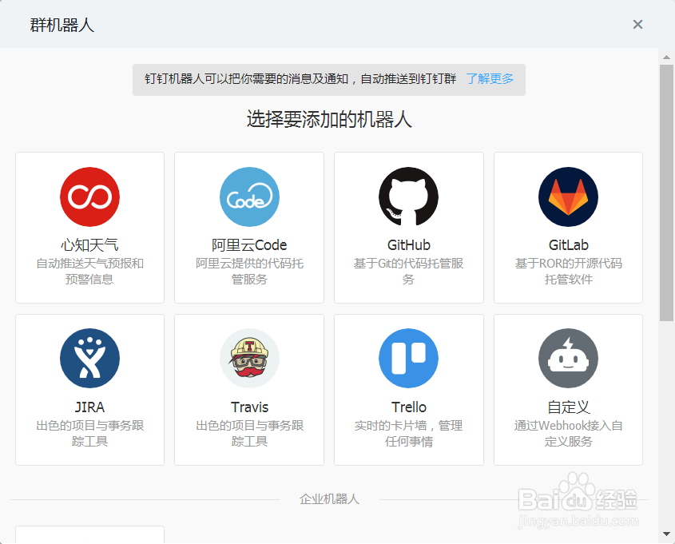Click the 群机器人 dialog title
The height and width of the screenshot is (544, 675).
(62, 25)
